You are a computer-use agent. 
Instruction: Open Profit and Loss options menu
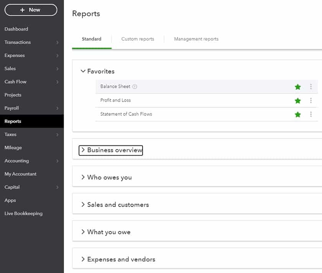pyautogui.click(x=311, y=100)
